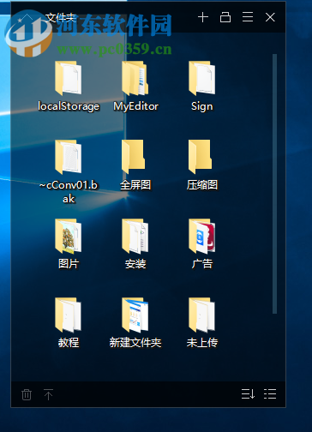Select the Sign label text

click(202, 106)
